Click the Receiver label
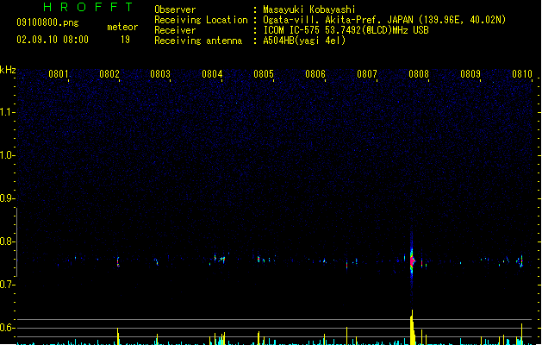Image resolution: width=542 pixels, height=345 pixels. (x=175, y=30)
